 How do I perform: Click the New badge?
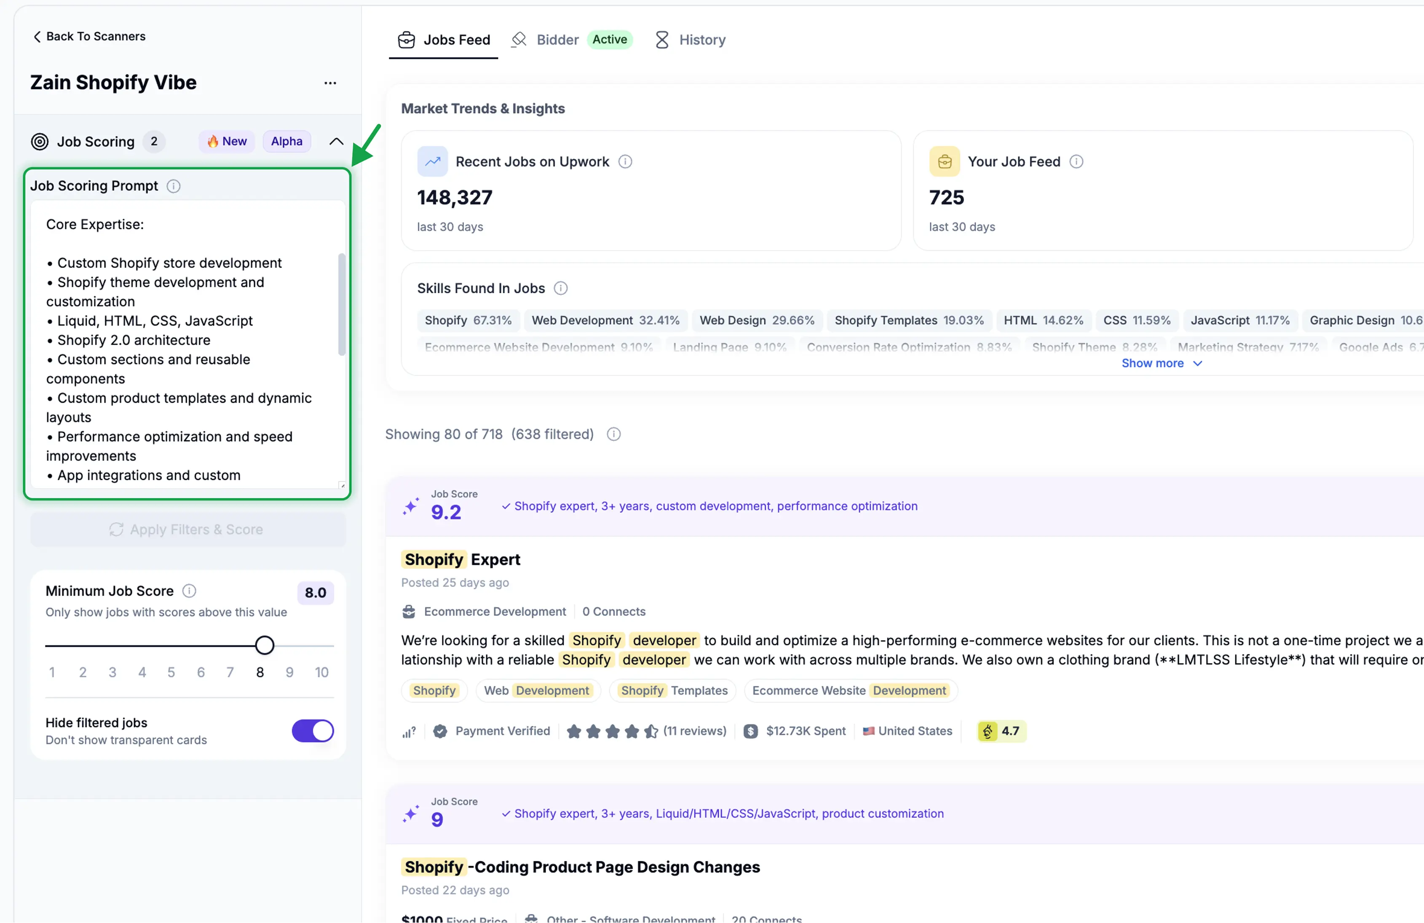tap(227, 142)
